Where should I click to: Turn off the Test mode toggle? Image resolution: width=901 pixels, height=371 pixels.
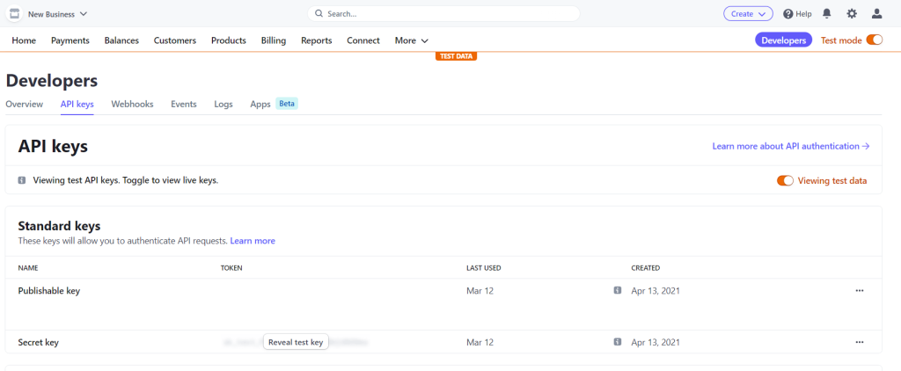click(874, 40)
